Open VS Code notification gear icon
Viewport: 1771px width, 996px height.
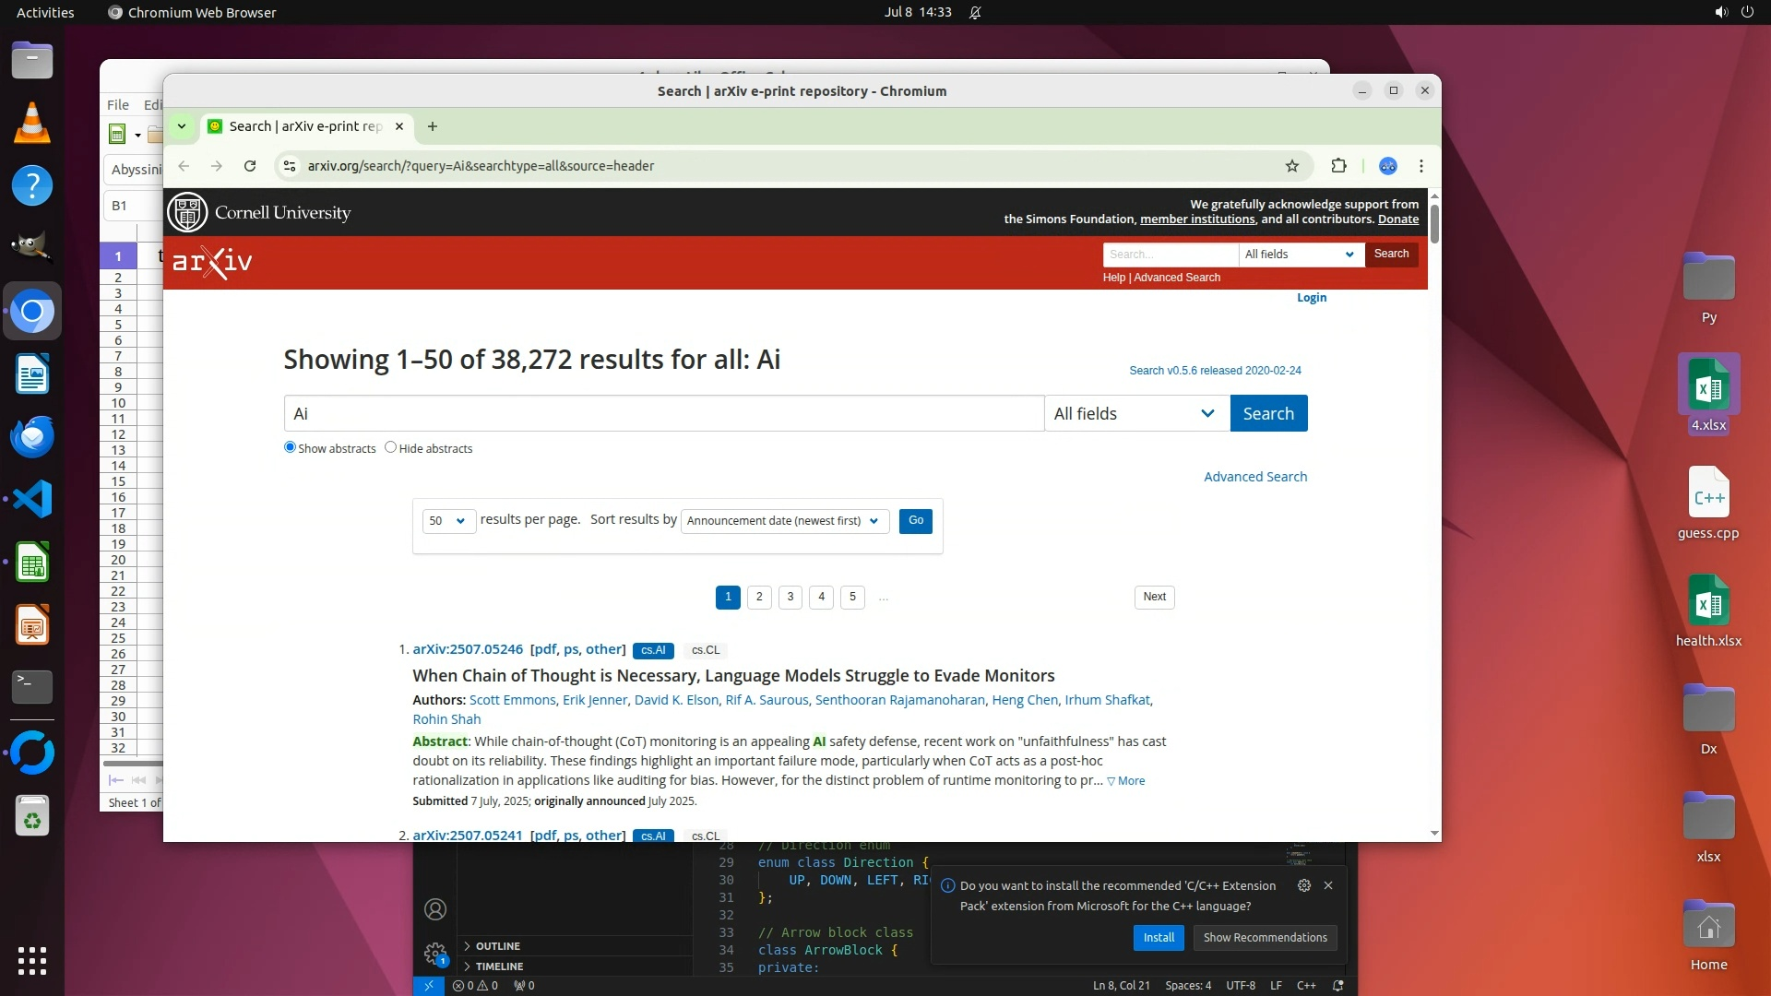(1303, 885)
